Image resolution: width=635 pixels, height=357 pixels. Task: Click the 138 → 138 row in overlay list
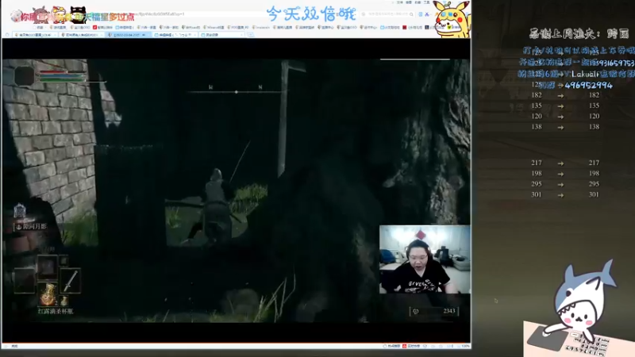[565, 127]
